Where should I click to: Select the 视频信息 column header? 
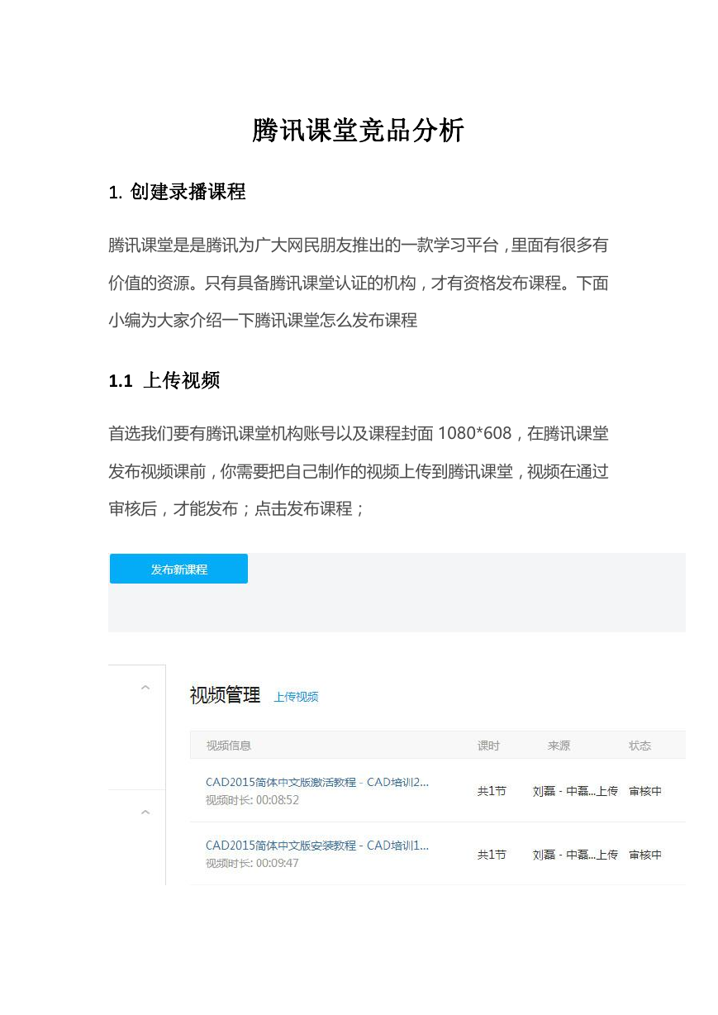pos(228,746)
